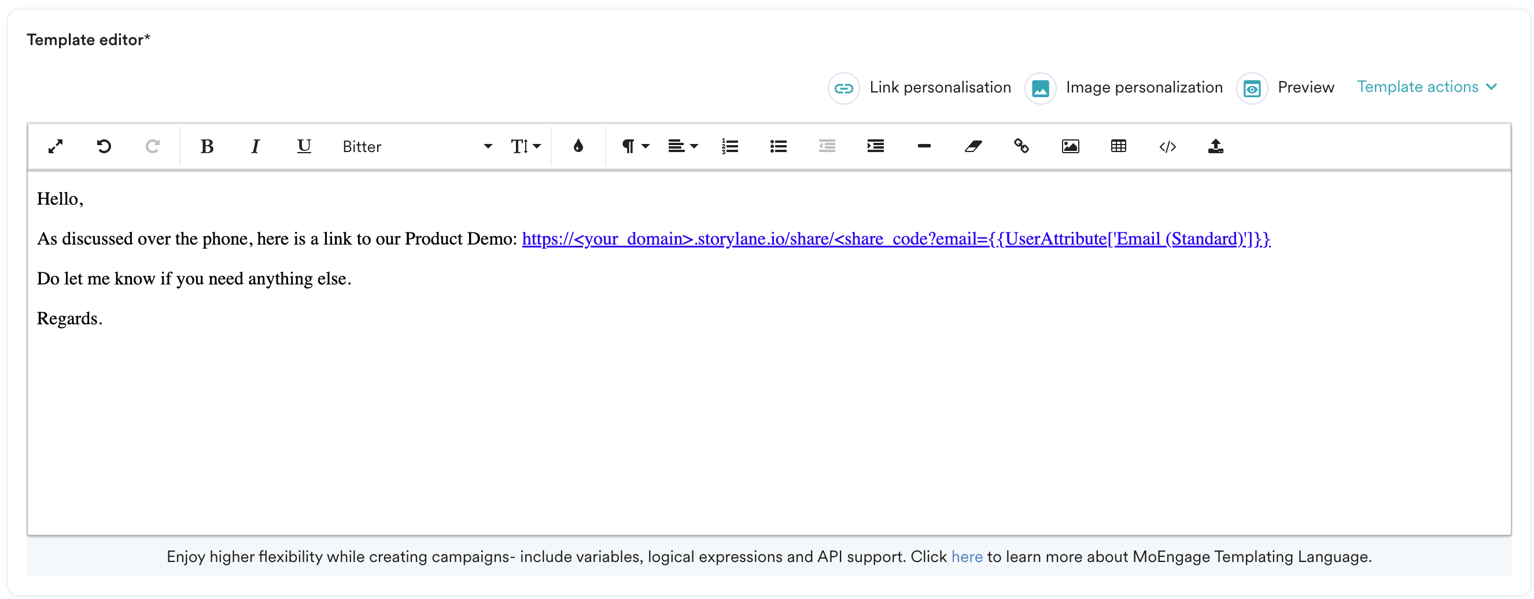
Task: Toggle italic formatting
Action: [x=255, y=146]
